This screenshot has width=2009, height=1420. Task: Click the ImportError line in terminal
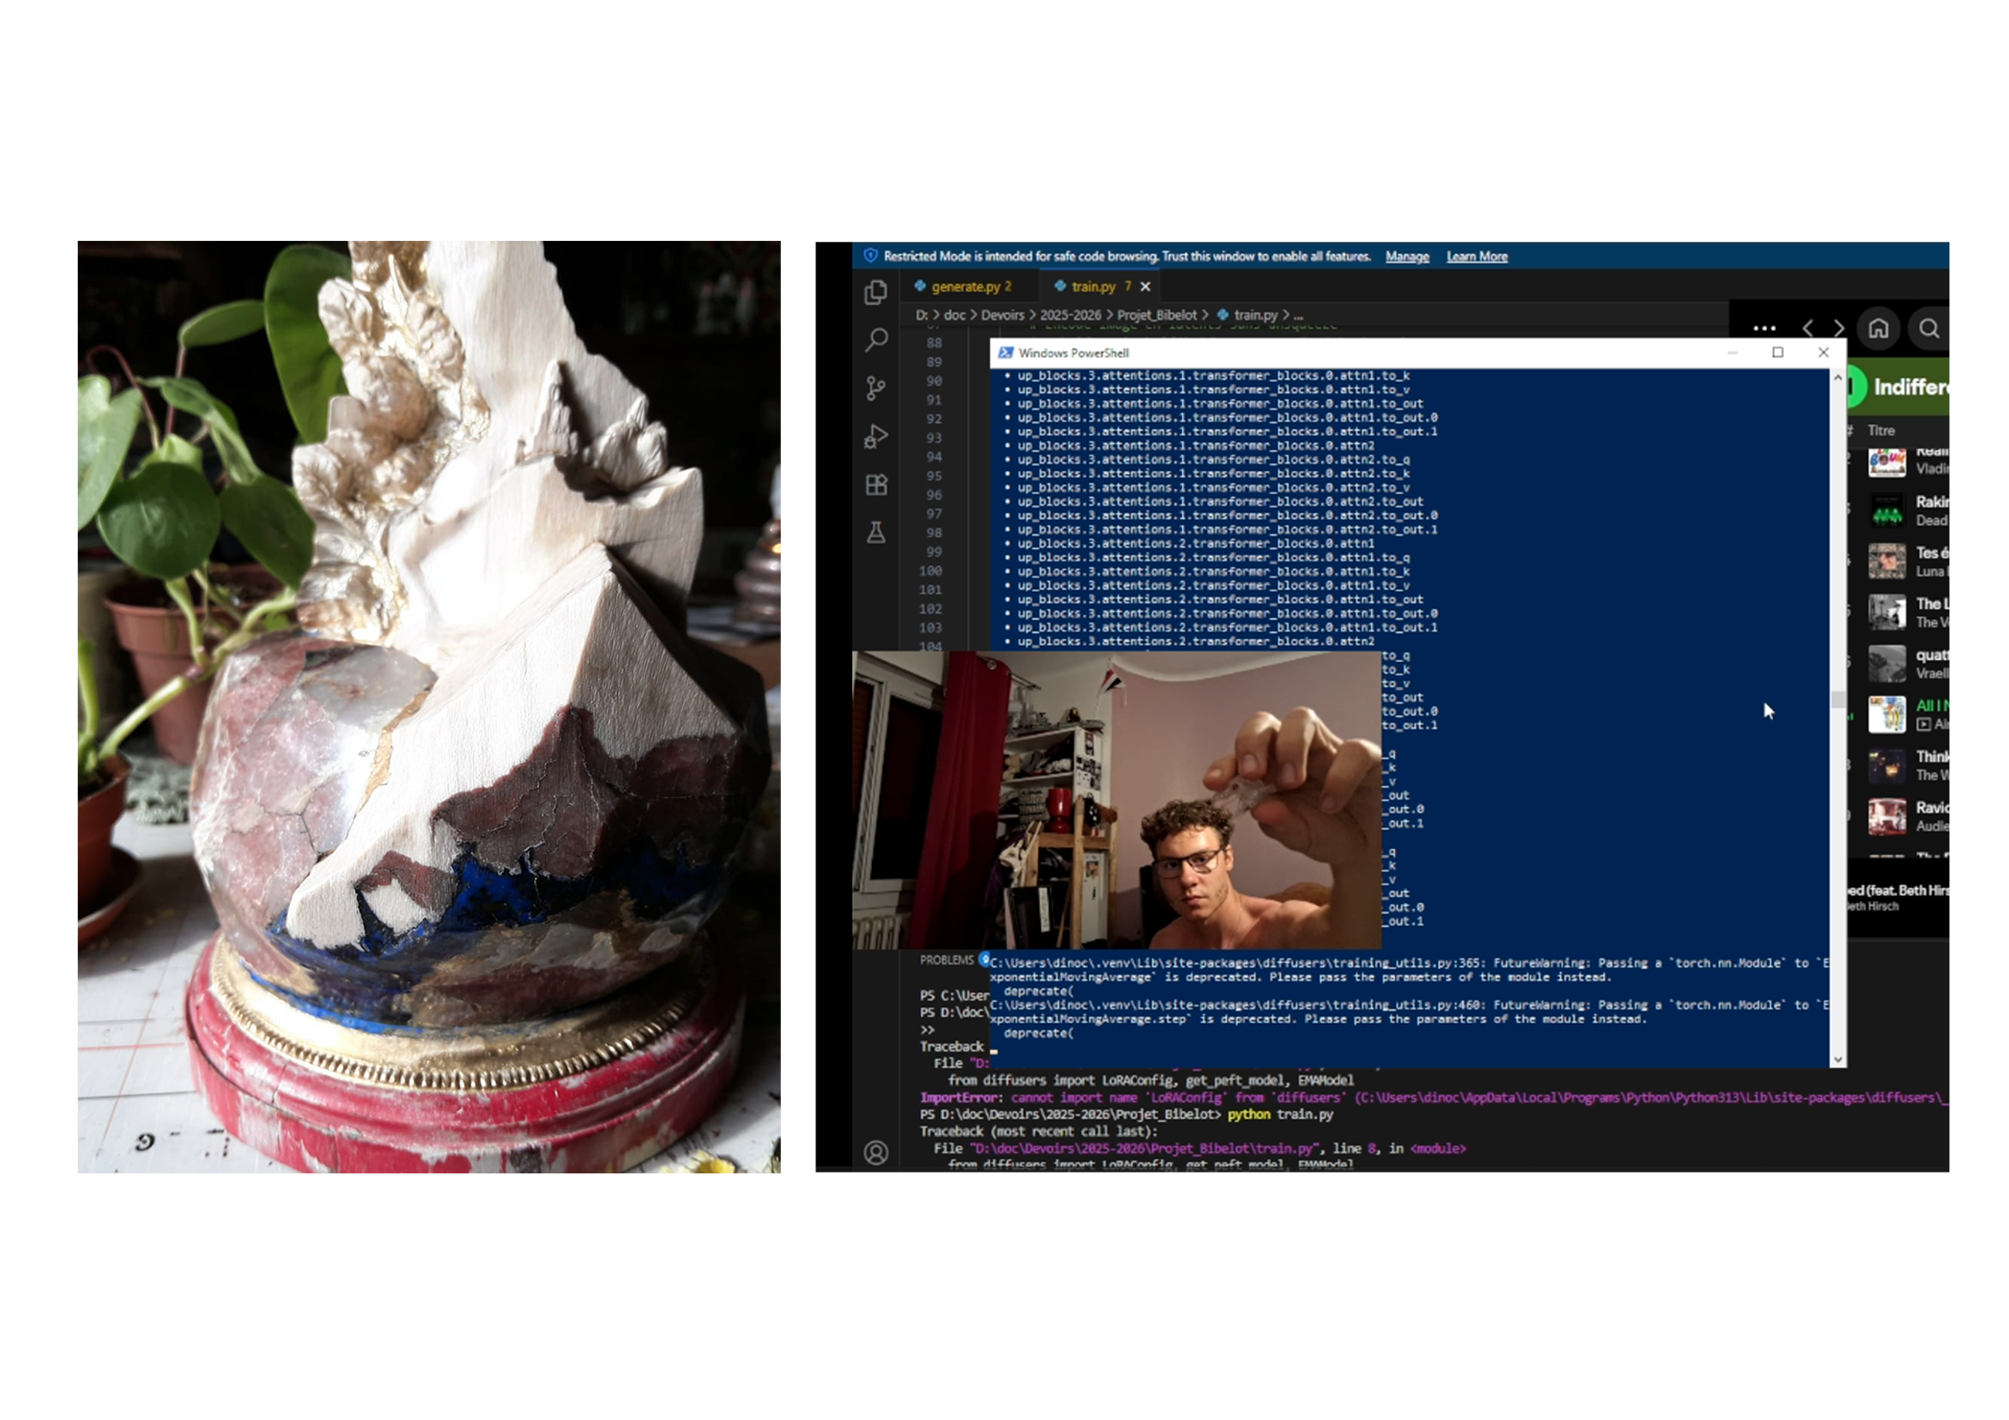tap(1433, 1098)
